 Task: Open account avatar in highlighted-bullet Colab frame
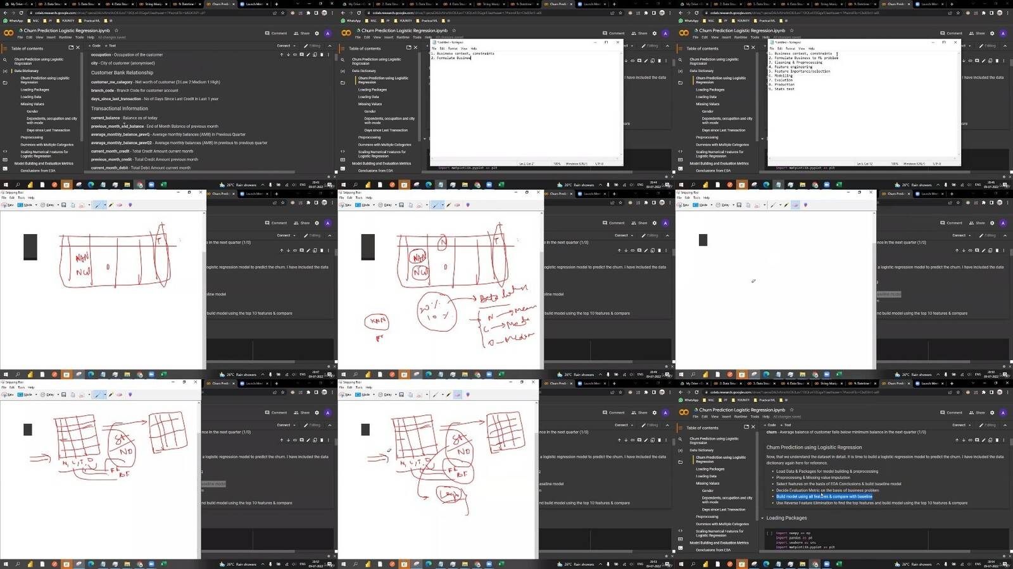[x=1003, y=413]
